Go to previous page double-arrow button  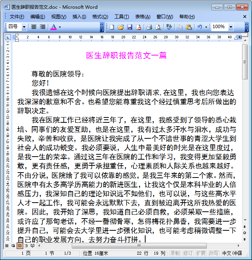pyautogui.click(x=244, y=227)
